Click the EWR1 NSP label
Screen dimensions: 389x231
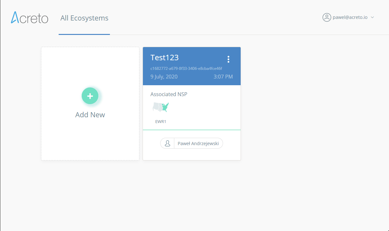click(x=161, y=122)
